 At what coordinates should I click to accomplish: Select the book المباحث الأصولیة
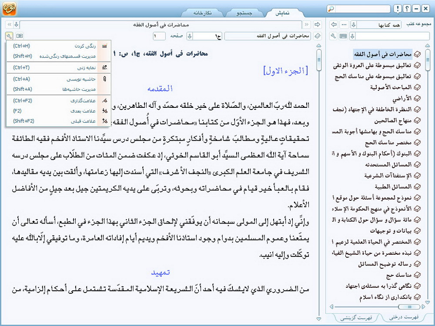coord(391,88)
